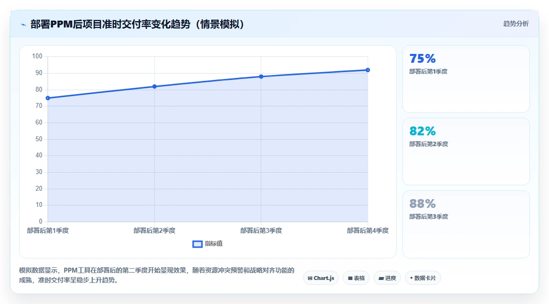This screenshot has height=304, width=549.
Task: Click the chart title 部署PPM后项目准时交付率变化趋势
Action: [x=137, y=24]
